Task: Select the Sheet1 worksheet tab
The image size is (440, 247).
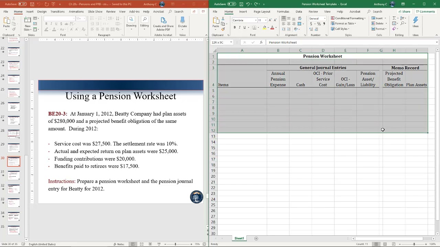Action: point(239,238)
